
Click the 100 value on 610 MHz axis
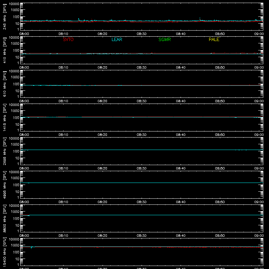point(16,84)
